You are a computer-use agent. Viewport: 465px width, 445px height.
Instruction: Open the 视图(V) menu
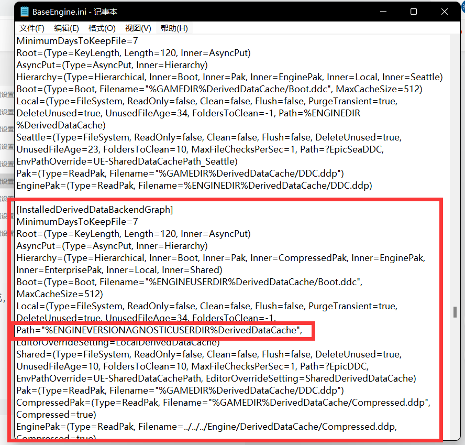point(138,28)
